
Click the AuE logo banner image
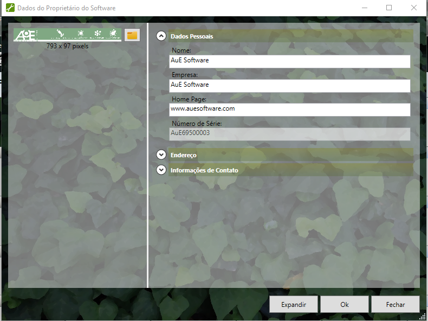[67, 35]
